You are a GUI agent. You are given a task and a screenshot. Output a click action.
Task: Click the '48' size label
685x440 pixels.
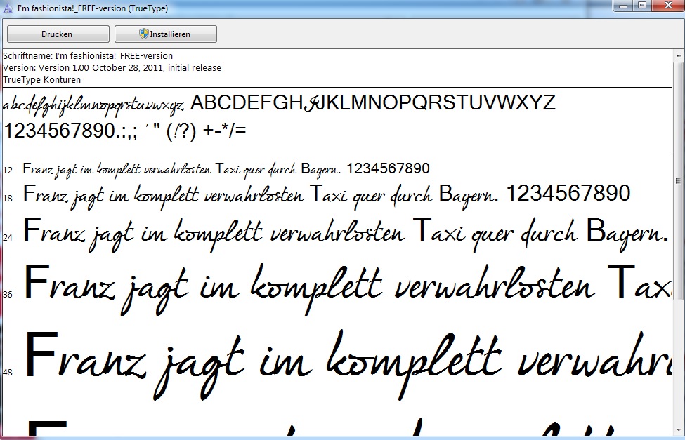[x=8, y=373]
